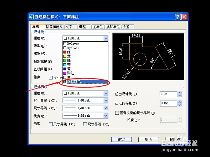Toggle the 尺寸界线 2 hide checkbox
Viewport: 210px width, 157px height.
pos(85,124)
